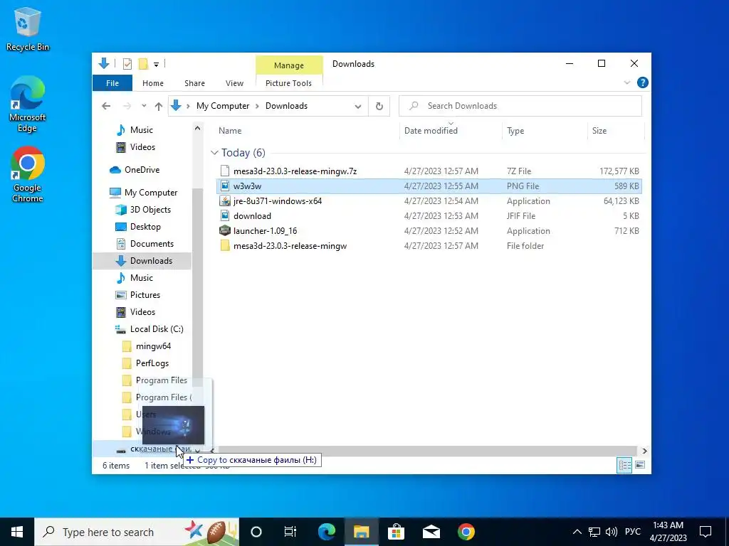
Task: Open the Recycle Bin desktop icon
Action: (x=28, y=28)
